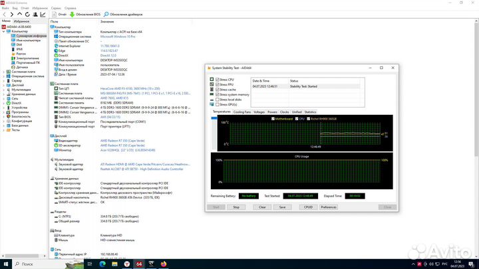
Task: Enable Stress GPU(s) checkbox
Action: click(x=218, y=105)
